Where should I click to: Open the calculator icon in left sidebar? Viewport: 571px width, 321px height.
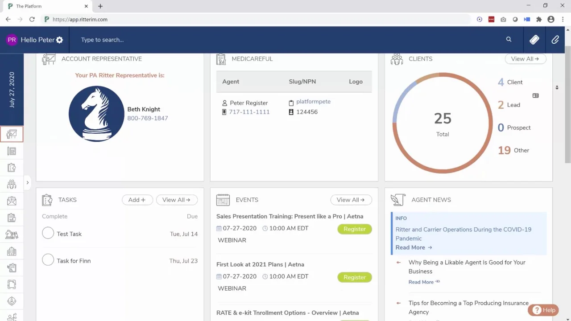[x=12, y=151]
